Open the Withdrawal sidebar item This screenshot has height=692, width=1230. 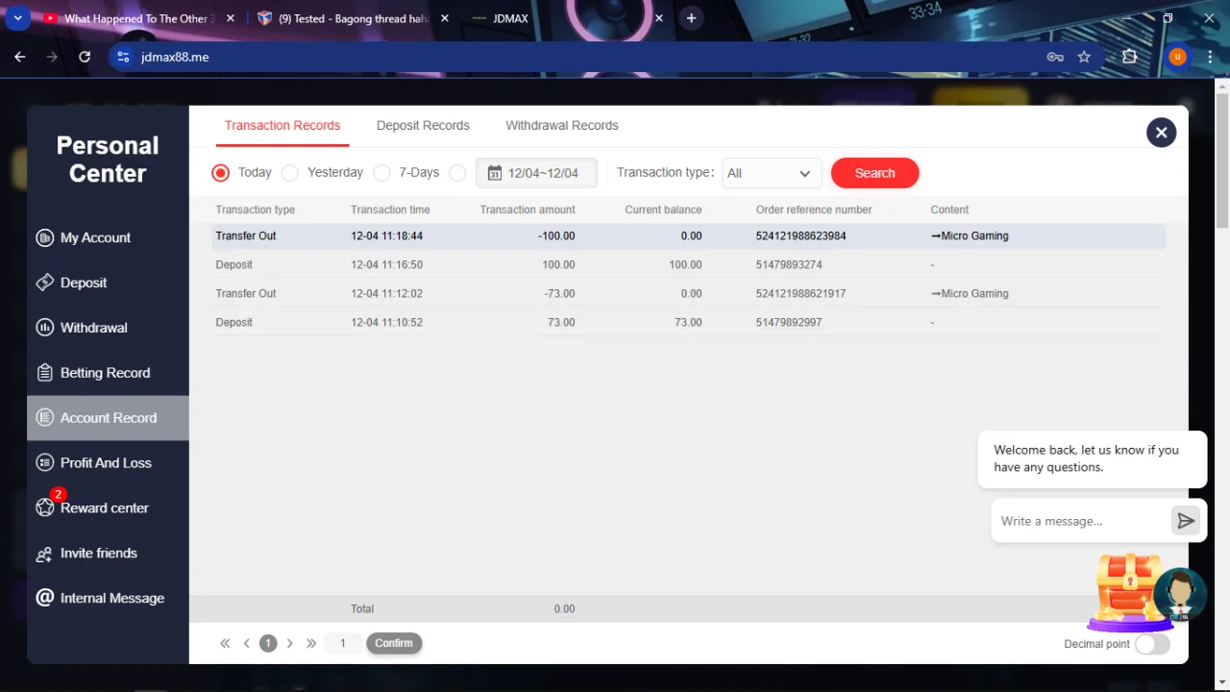[108, 328]
